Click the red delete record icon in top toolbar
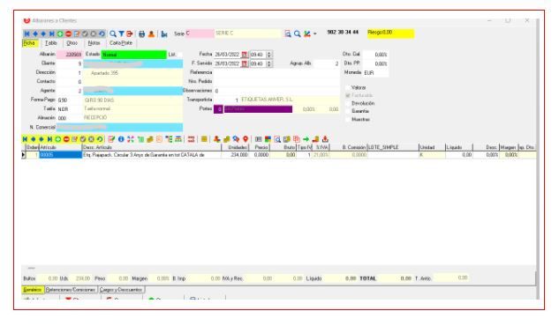The width and height of the screenshot is (559, 326). tap(68, 33)
